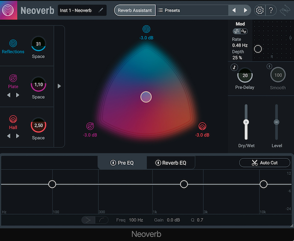Select the mid EQ node near 2k
Viewport: 294px width, 241px height.
pos(184,184)
